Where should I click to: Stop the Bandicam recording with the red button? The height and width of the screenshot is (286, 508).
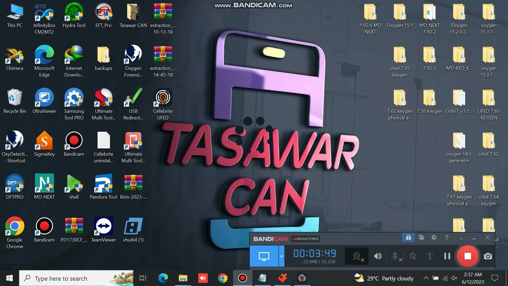pyautogui.click(x=468, y=256)
